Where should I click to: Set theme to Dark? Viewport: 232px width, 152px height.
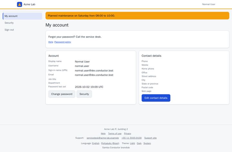tap(139, 143)
